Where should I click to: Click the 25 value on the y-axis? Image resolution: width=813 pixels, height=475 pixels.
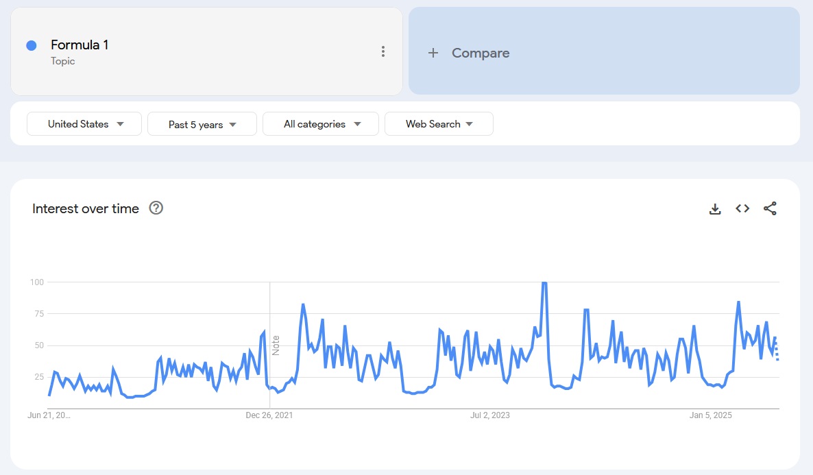[39, 377]
